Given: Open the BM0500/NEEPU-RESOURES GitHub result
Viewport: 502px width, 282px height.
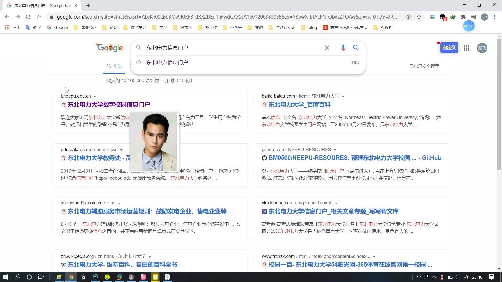Looking at the screenshot, I should click(x=355, y=158).
